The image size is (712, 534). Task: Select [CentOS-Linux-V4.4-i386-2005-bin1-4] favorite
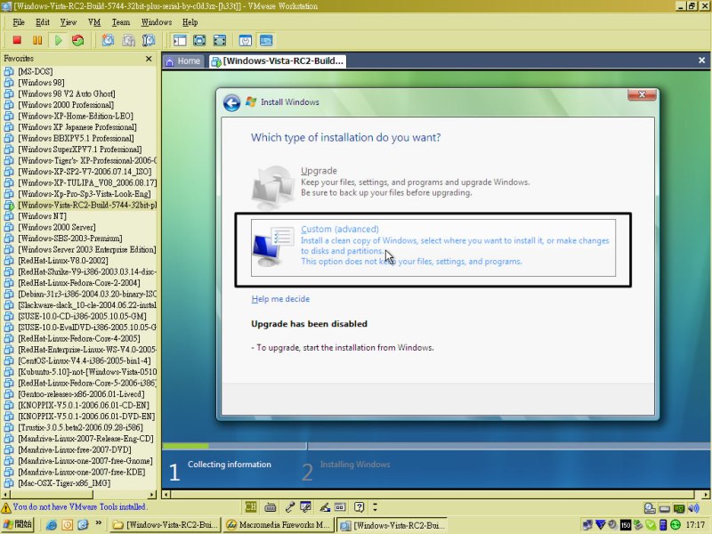point(85,360)
